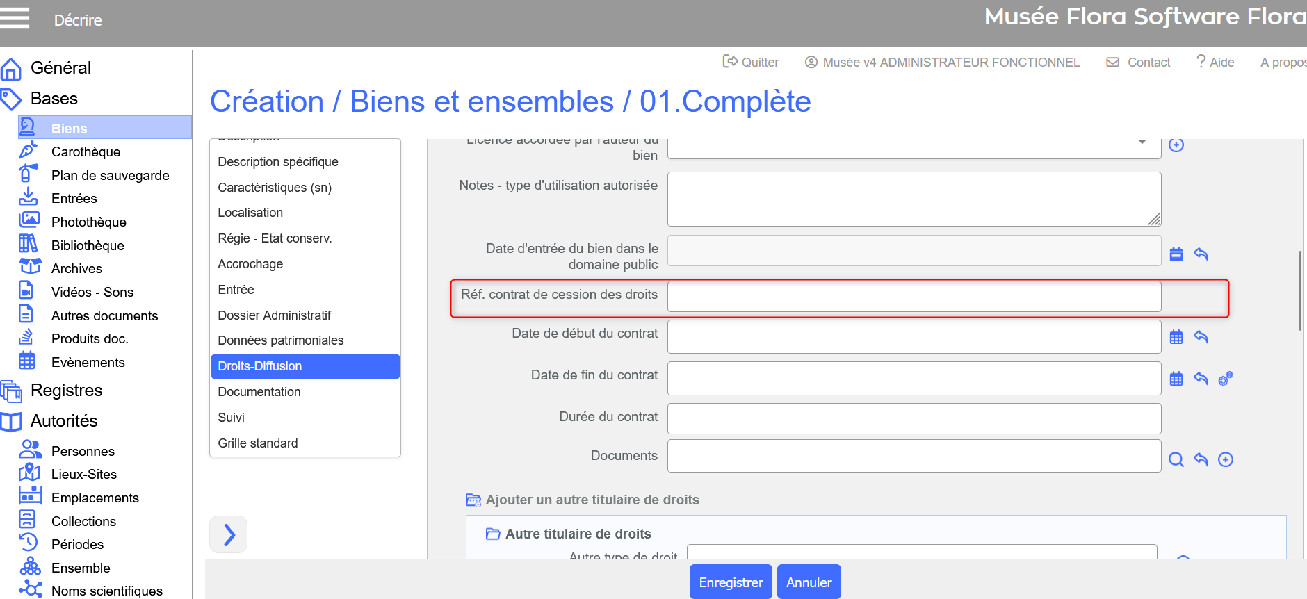Click into Réf. contrat de cession des droits field
The image size is (1307, 599).
click(914, 297)
